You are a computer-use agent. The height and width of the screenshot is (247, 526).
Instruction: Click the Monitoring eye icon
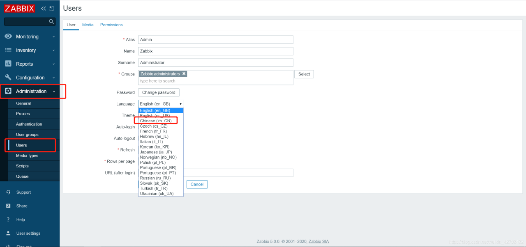(x=8, y=37)
